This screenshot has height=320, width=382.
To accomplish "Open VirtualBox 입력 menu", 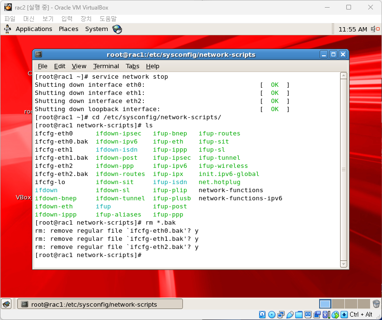I will click(x=67, y=19).
